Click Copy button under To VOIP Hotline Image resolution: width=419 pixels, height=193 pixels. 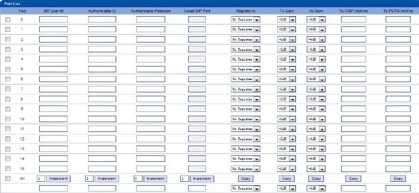click(x=353, y=179)
